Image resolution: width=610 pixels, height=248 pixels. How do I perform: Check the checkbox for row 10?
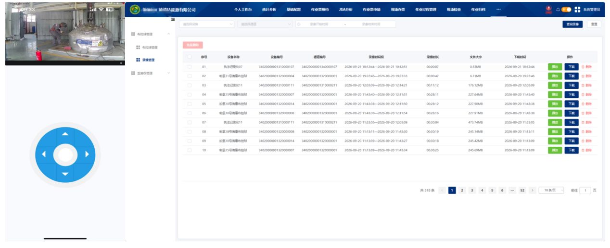coord(190,150)
